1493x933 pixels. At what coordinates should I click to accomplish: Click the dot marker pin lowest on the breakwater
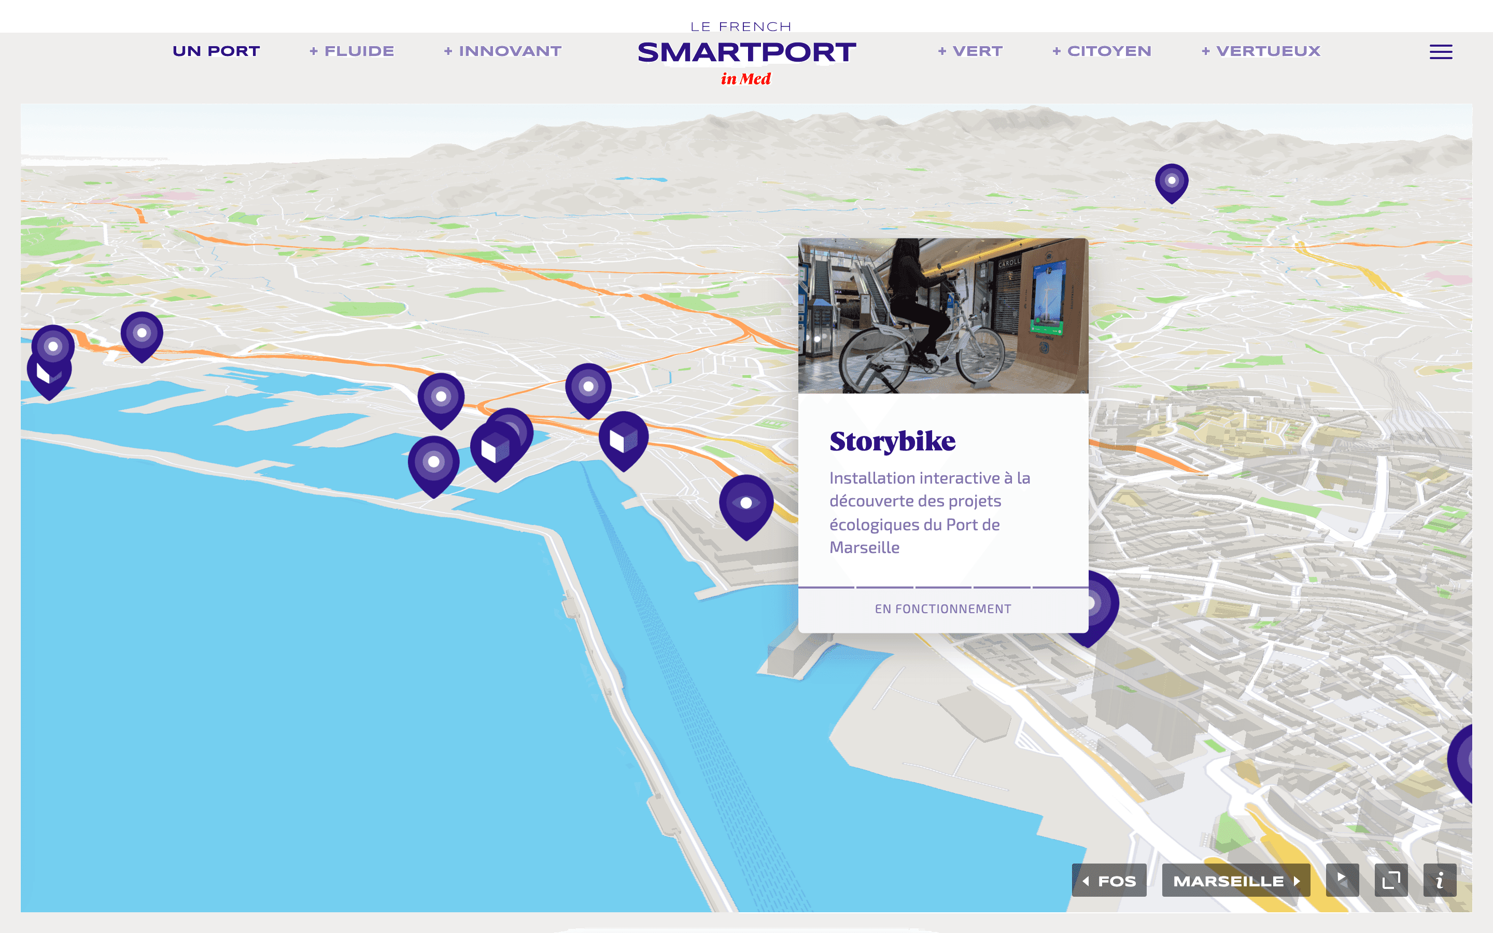tap(434, 461)
